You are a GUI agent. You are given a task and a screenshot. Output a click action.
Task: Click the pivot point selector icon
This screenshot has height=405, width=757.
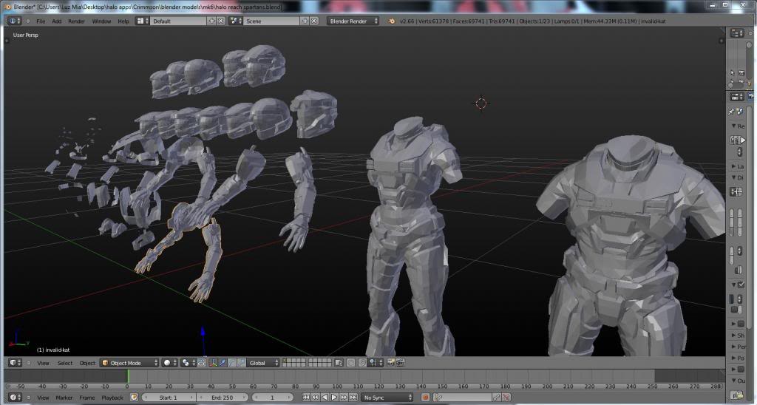(186, 363)
